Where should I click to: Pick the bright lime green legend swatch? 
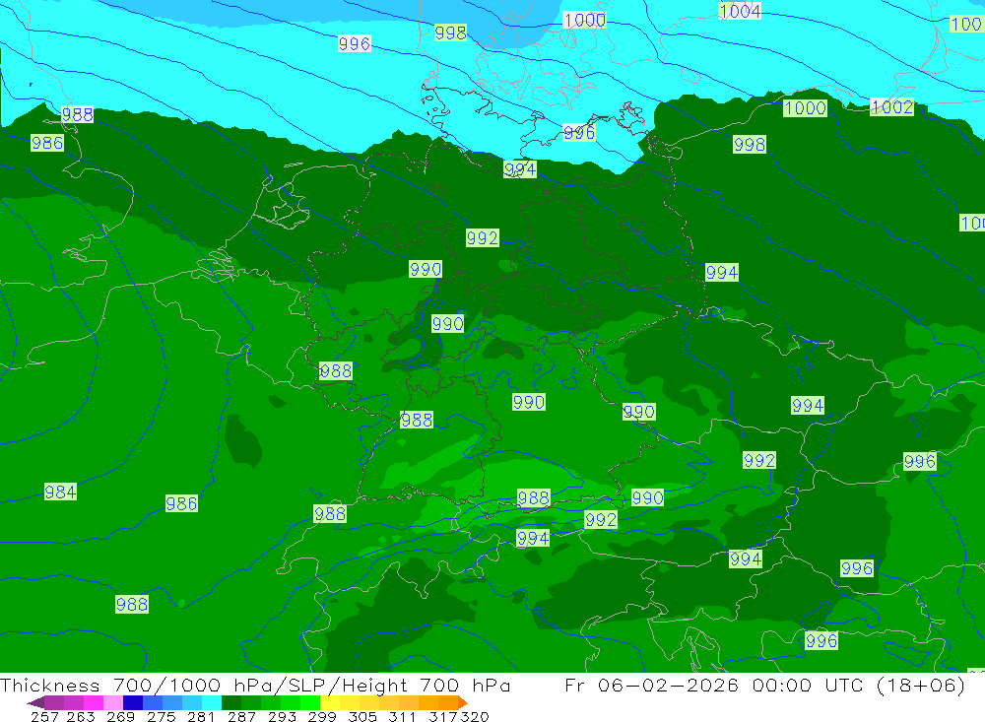coord(310,702)
